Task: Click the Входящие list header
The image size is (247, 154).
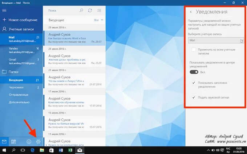Action: [56, 20]
